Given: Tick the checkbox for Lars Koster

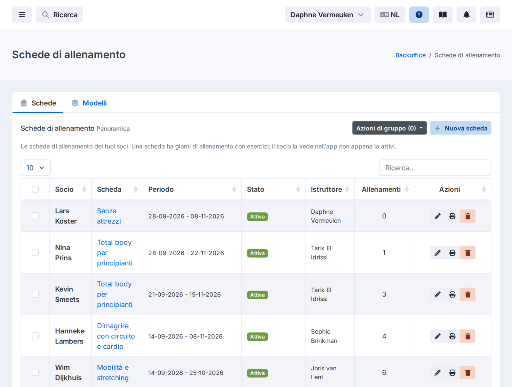Looking at the screenshot, I should tap(35, 216).
